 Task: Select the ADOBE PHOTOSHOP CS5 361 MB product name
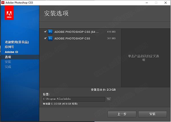tap(72, 38)
